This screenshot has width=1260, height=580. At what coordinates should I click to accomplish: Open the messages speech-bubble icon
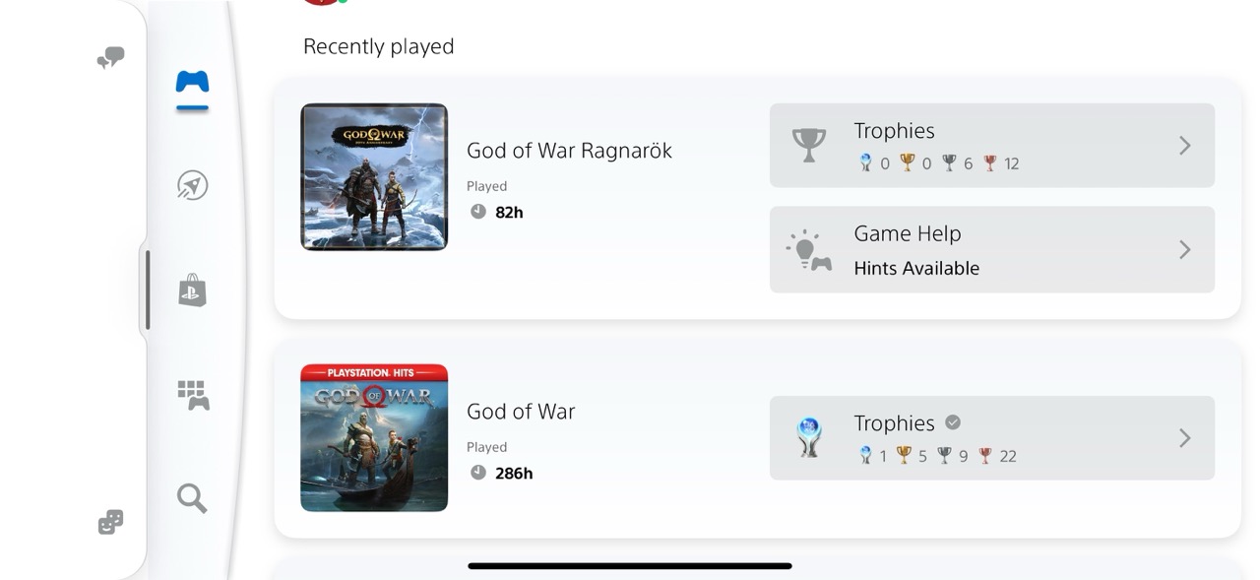pos(109,57)
